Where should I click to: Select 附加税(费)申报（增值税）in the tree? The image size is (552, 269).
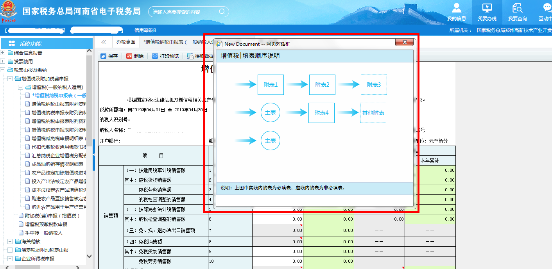click(52, 216)
